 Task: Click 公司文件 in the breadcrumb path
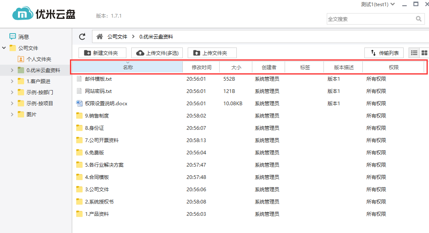pyautogui.click(x=117, y=37)
